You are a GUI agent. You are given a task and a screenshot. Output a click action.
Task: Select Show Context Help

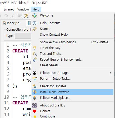click(x=72, y=35)
